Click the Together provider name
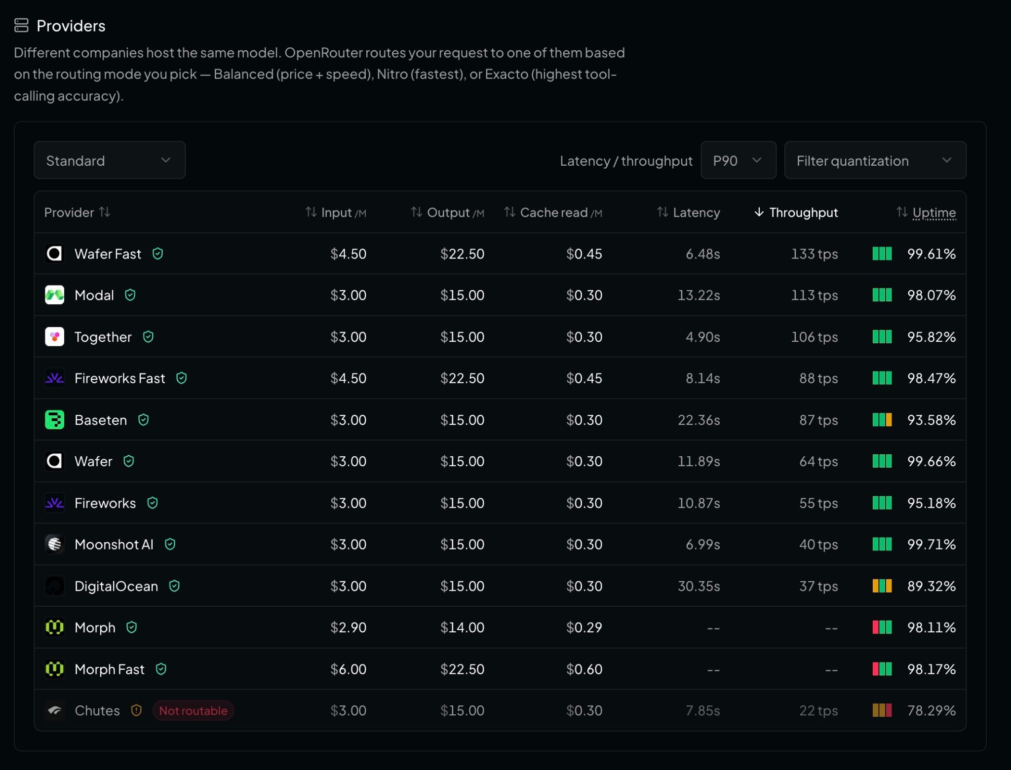 pyautogui.click(x=103, y=337)
